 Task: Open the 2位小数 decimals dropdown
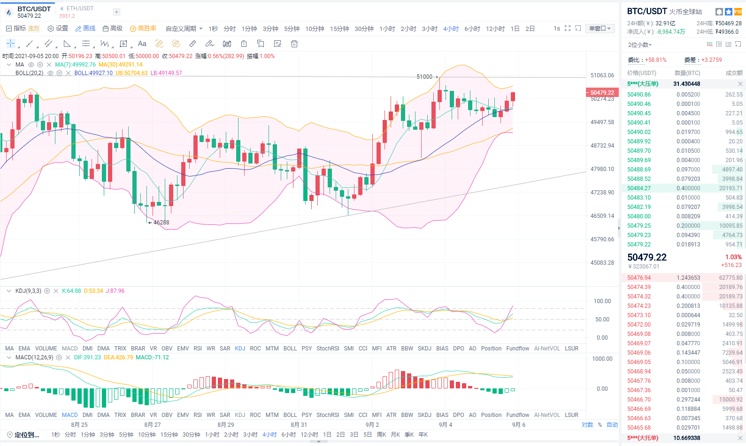point(640,45)
